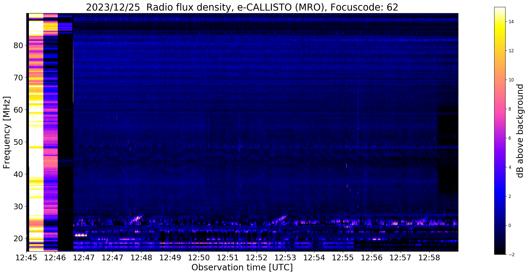Image resolution: width=528 pixels, height=275 pixels.
Task: Click the drifting burst near 12:53 at 26 MHz
Action: point(280,219)
